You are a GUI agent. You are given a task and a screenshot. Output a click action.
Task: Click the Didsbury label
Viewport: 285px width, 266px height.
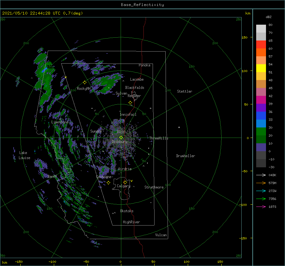pyautogui.click(x=120, y=142)
